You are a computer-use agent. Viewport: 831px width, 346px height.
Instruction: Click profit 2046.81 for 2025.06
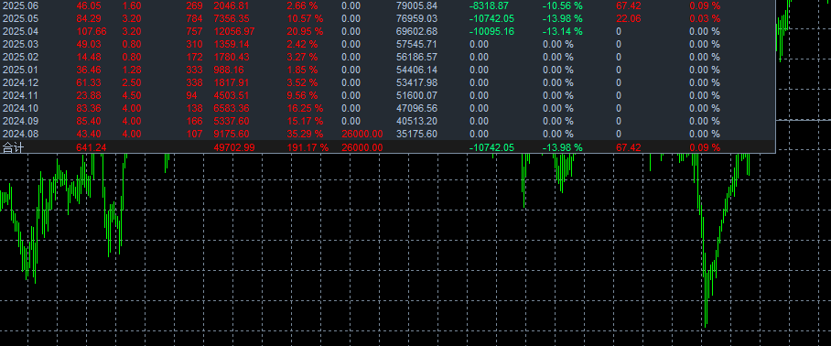(231, 5)
